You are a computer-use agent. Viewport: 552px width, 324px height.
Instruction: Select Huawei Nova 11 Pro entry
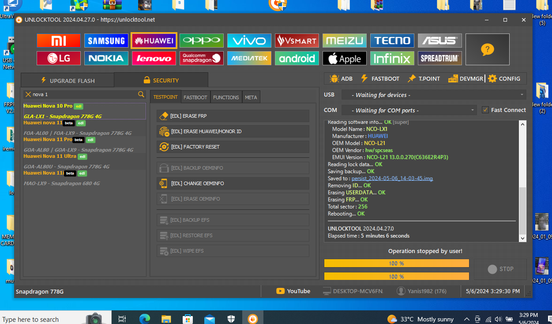pyautogui.click(x=84, y=145)
